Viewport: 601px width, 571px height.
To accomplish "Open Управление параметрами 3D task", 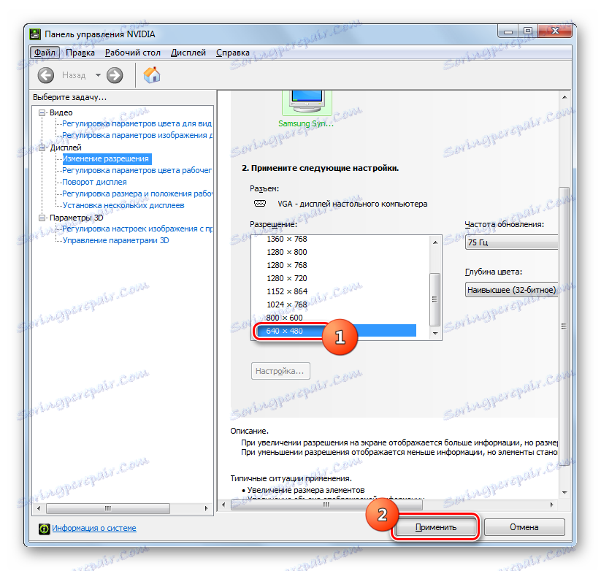I will (116, 240).
